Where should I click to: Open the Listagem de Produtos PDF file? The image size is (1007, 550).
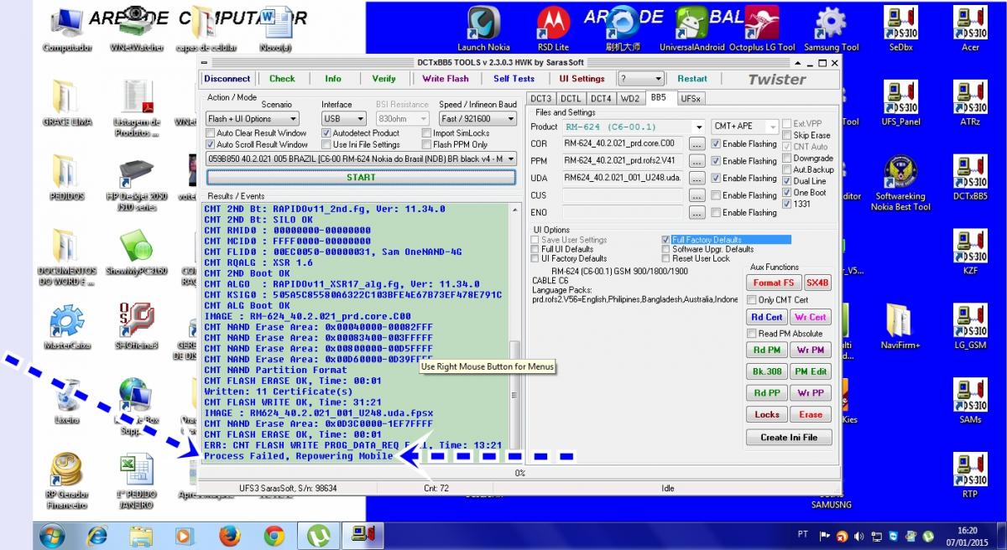pyautogui.click(x=136, y=109)
